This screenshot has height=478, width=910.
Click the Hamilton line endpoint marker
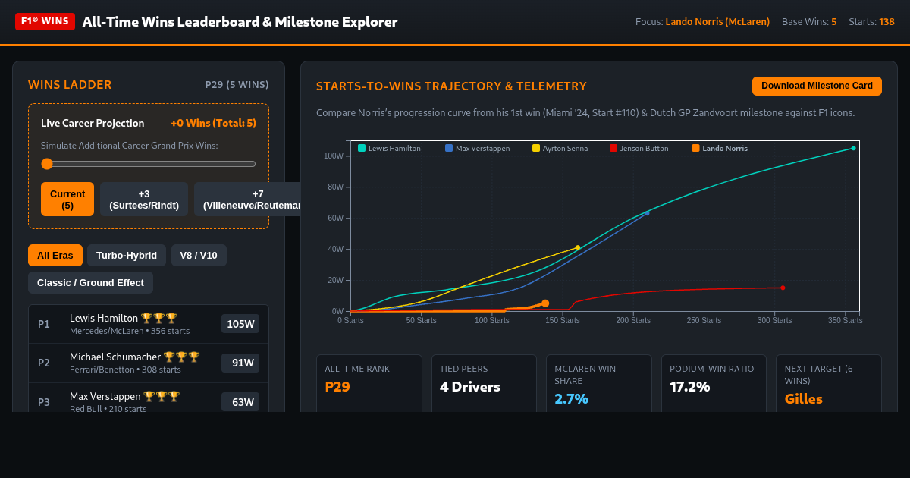coord(853,148)
